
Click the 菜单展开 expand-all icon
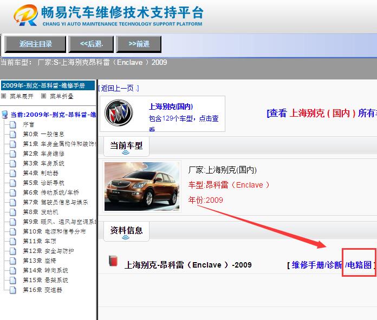pos(4,96)
